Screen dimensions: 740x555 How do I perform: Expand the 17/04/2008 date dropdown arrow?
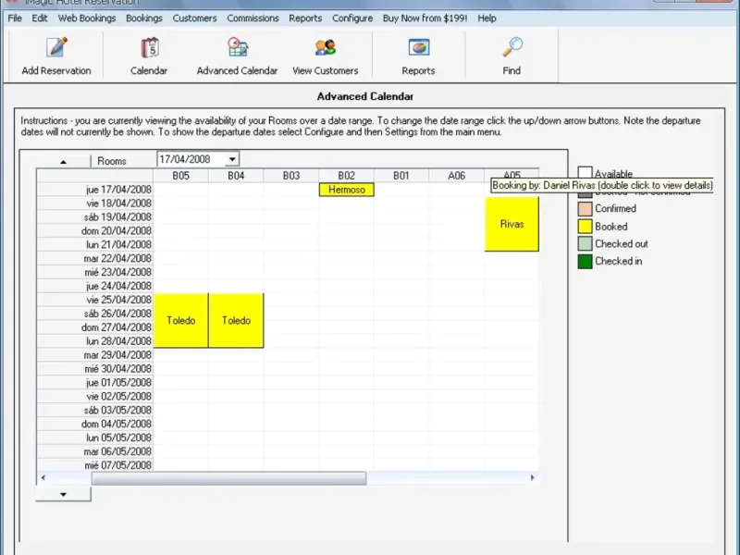232,159
